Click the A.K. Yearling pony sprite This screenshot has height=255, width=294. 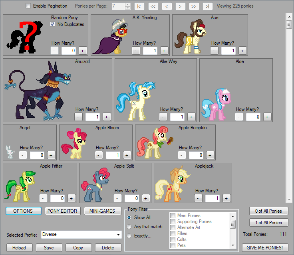(110, 36)
